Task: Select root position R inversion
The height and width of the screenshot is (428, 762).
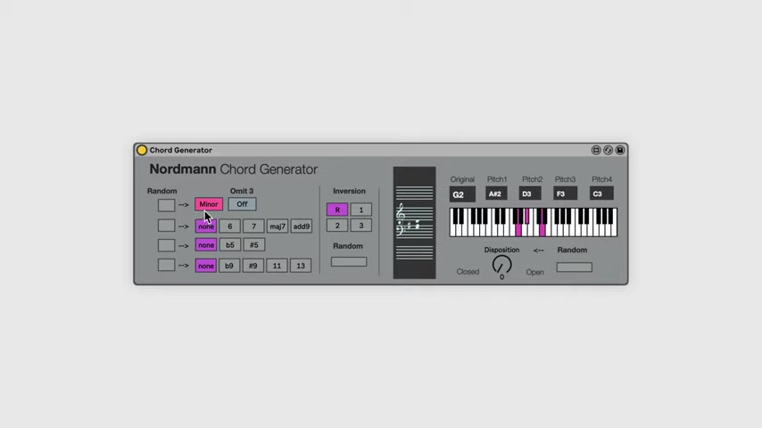Action: (x=337, y=210)
